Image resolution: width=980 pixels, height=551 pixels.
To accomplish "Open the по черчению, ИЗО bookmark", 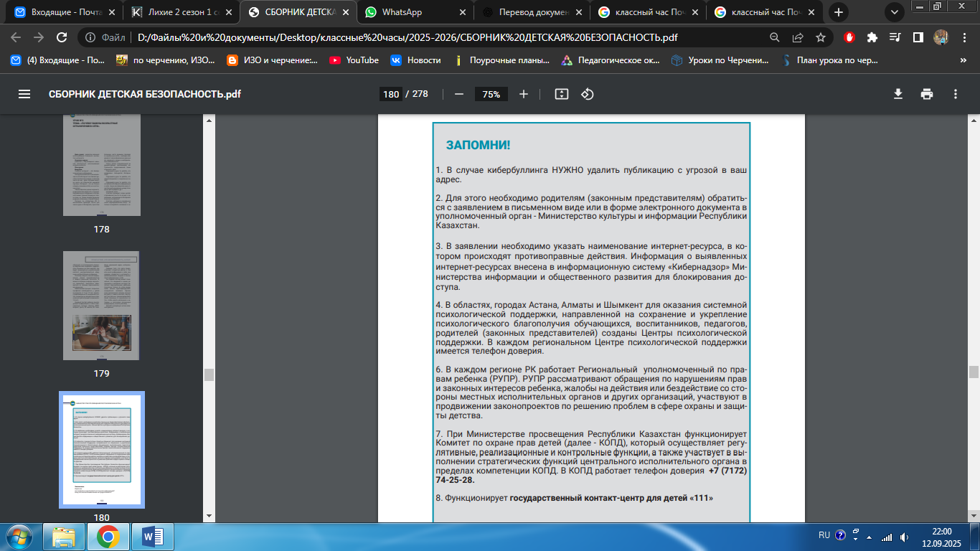I will (x=166, y=60).
